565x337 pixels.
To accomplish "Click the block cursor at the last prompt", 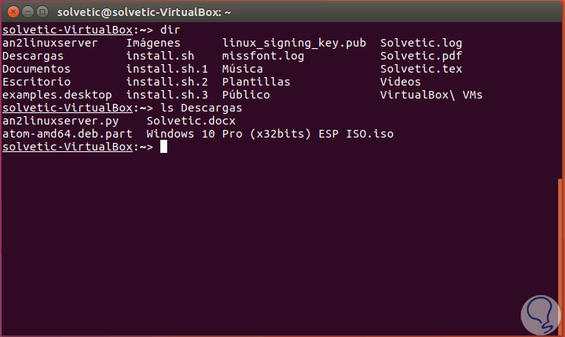I will pyautogui.click(x=163, y=147).
